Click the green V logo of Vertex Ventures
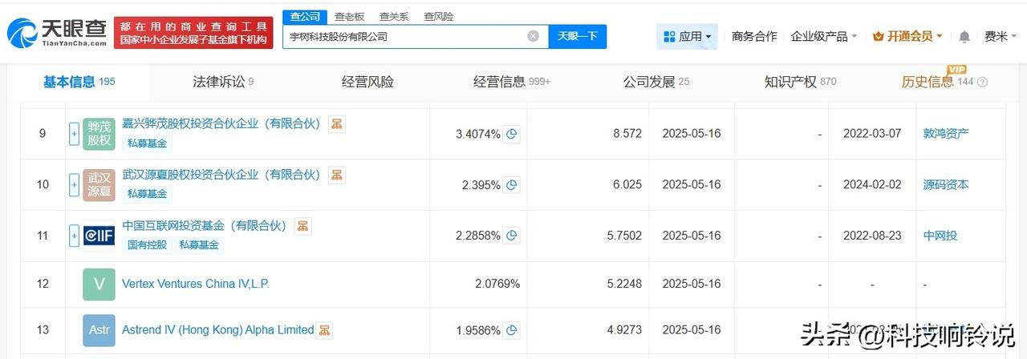 click(99, 284)
